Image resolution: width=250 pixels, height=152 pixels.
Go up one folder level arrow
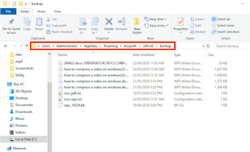coord(27,46)
